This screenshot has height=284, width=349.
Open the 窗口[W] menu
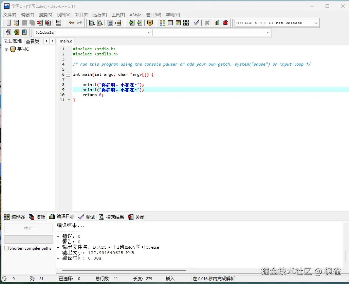click(153, 15)
